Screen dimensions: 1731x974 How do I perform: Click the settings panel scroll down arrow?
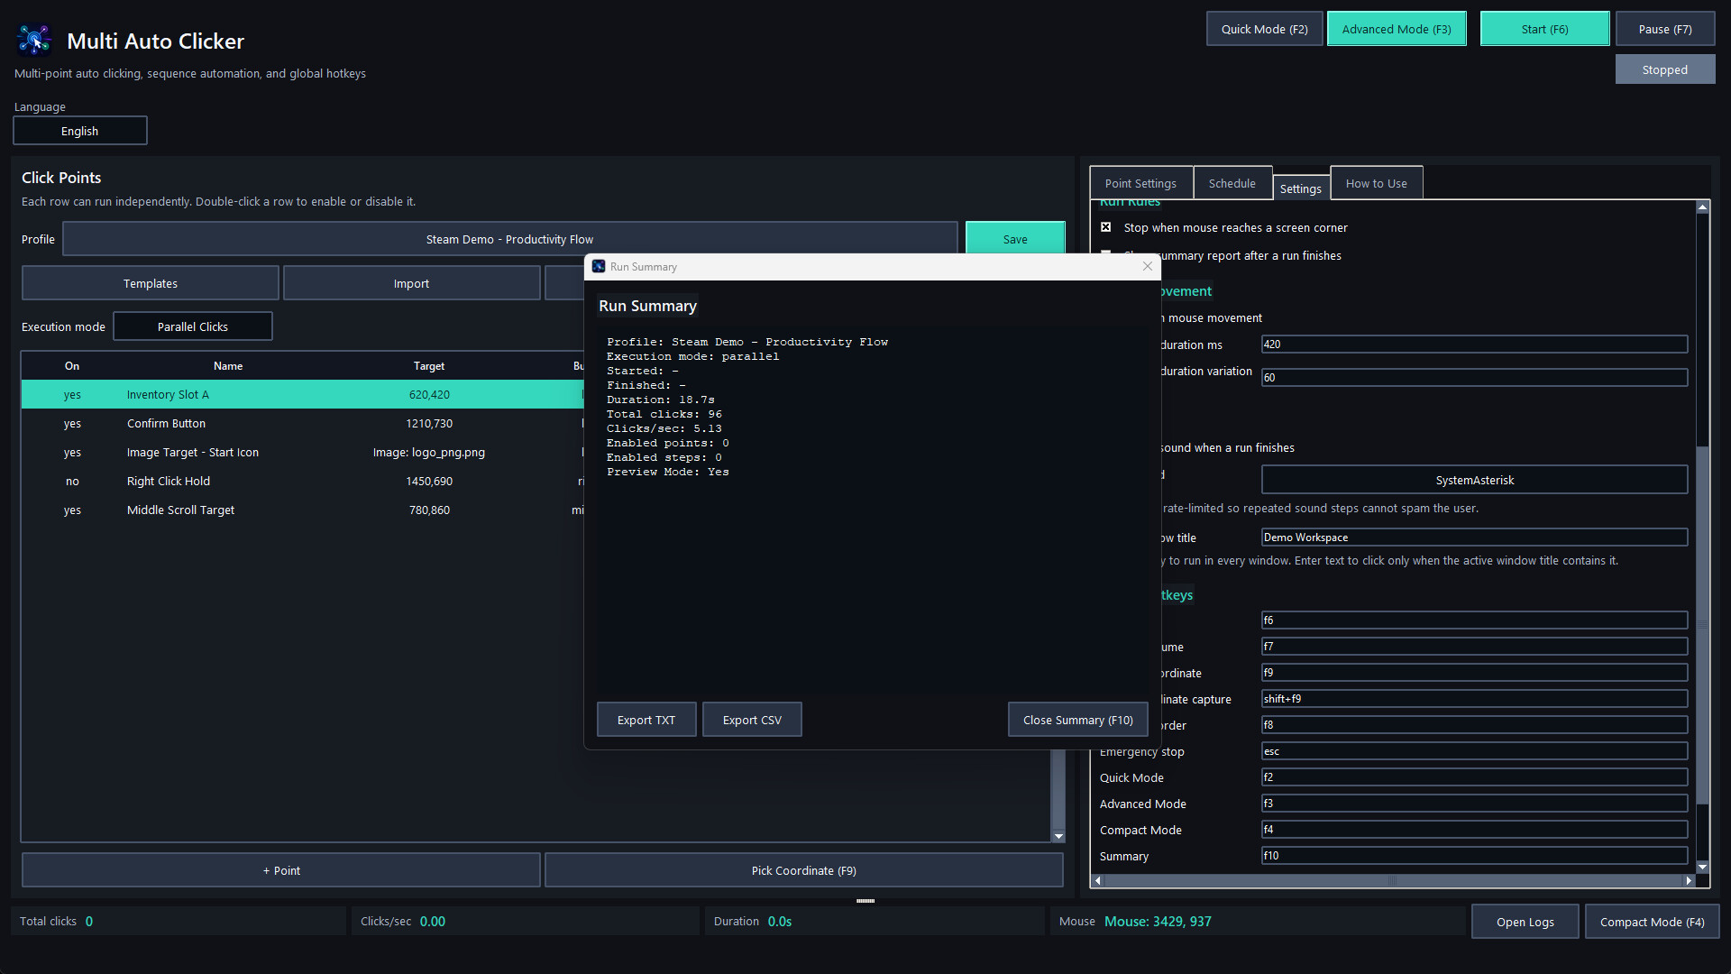[1702, 867]
